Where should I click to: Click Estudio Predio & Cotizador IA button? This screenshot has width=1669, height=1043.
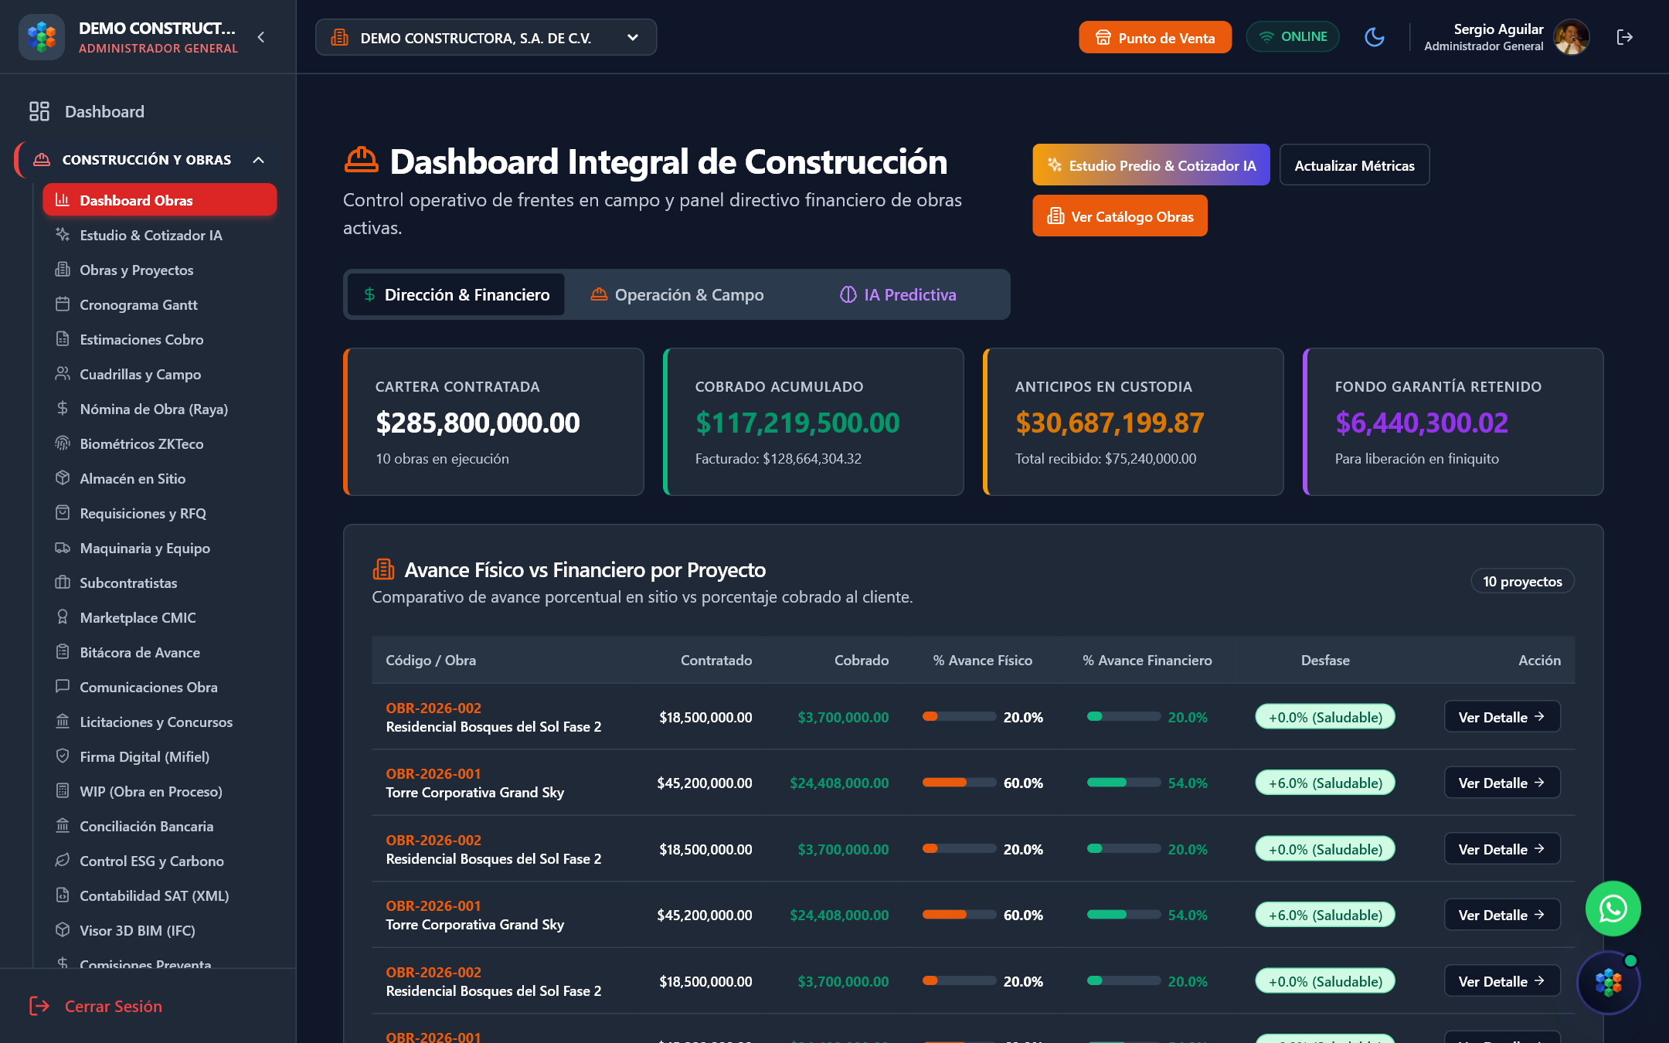[x=1151, y=165]
